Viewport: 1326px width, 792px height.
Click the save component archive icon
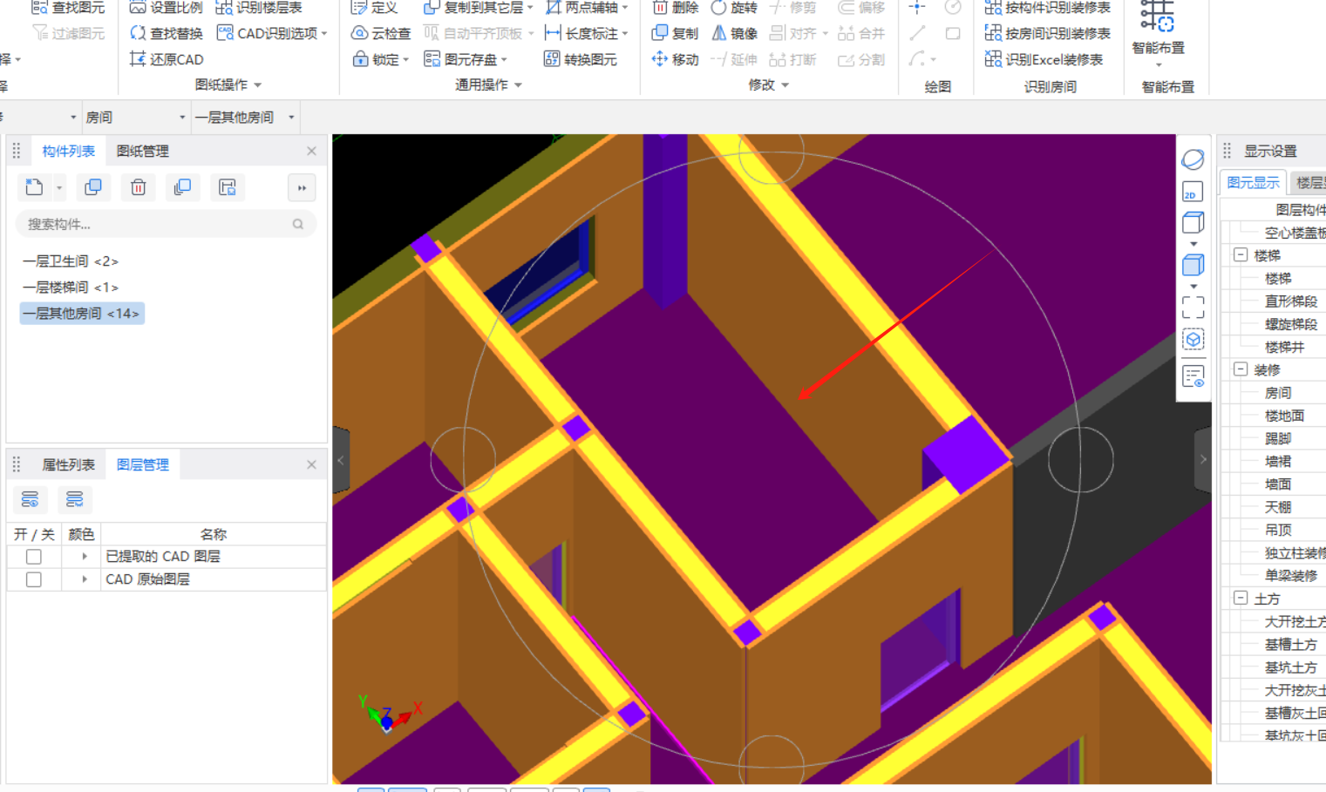tap(228, 187)
